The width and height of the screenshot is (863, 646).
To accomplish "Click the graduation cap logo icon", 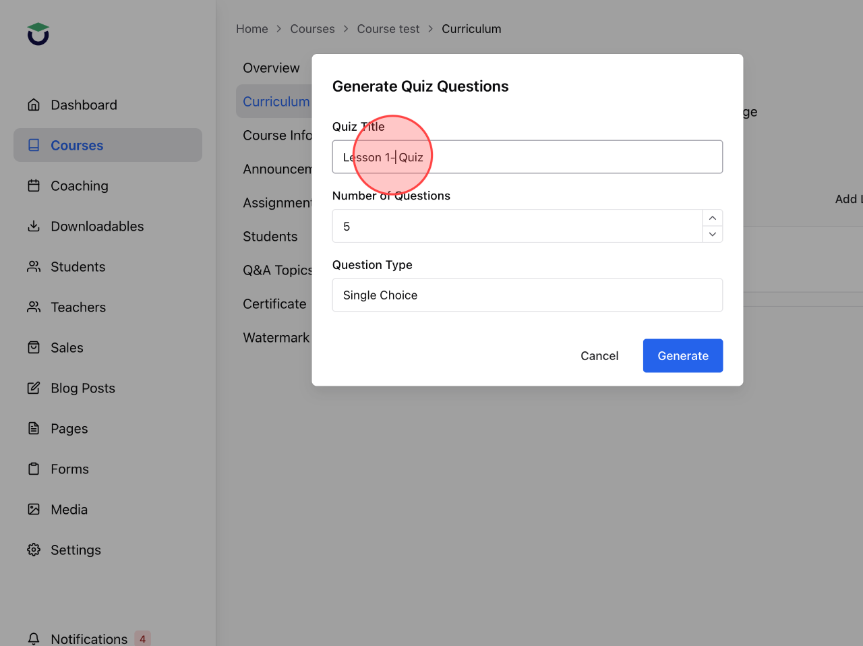I will tap(38, 34).
